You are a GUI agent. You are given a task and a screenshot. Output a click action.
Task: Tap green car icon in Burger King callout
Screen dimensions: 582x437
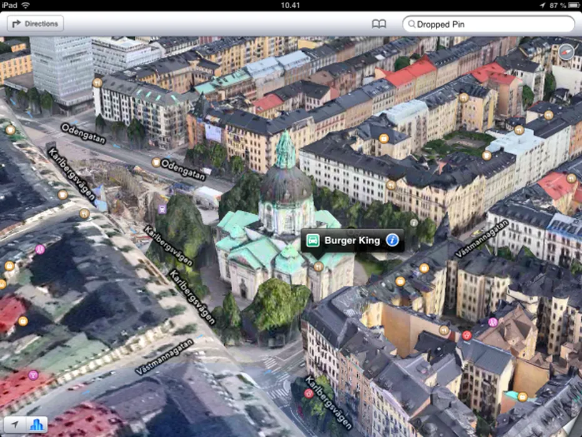[x=313, y=240]
